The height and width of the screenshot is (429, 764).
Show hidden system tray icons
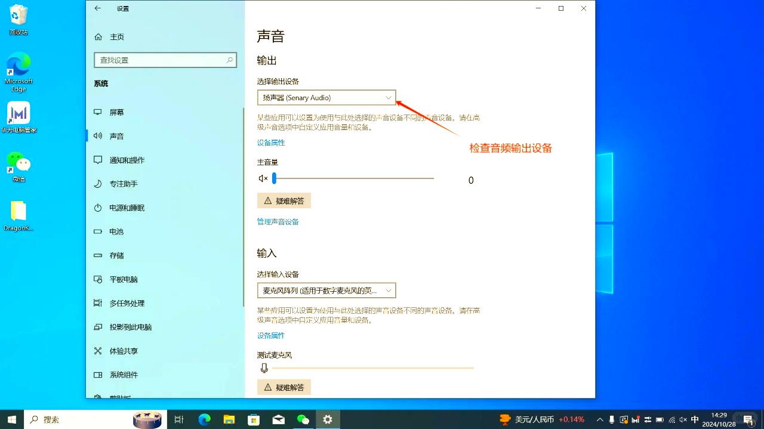point(600,419)
